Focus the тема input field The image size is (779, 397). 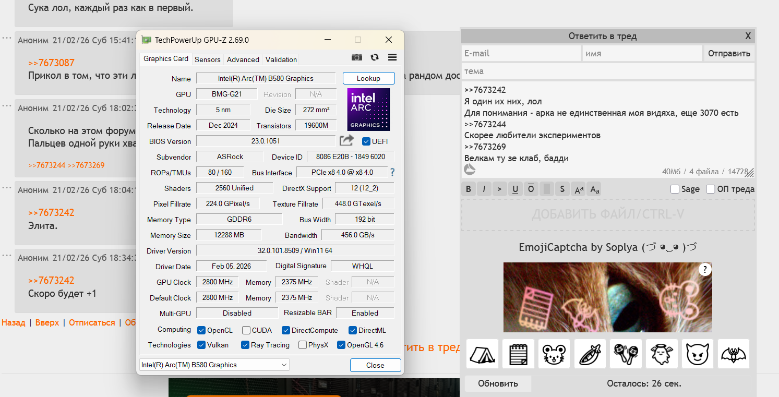coord(608,71)
